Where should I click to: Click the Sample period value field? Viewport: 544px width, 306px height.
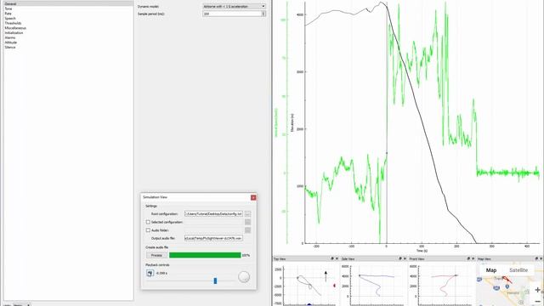point(232,14)
